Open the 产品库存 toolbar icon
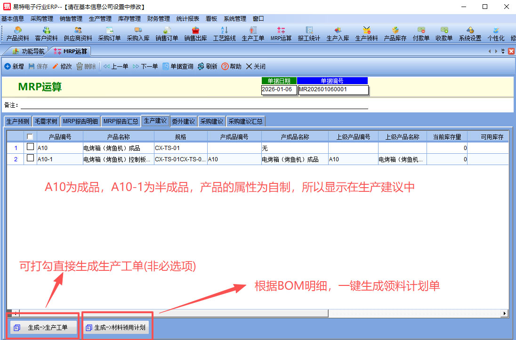516x340 pixels. click(x=395, y=34)
